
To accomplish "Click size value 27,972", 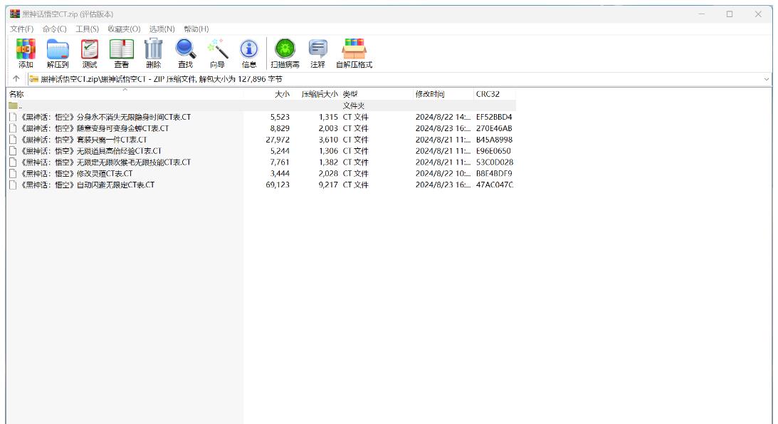I will click(278, 140).
